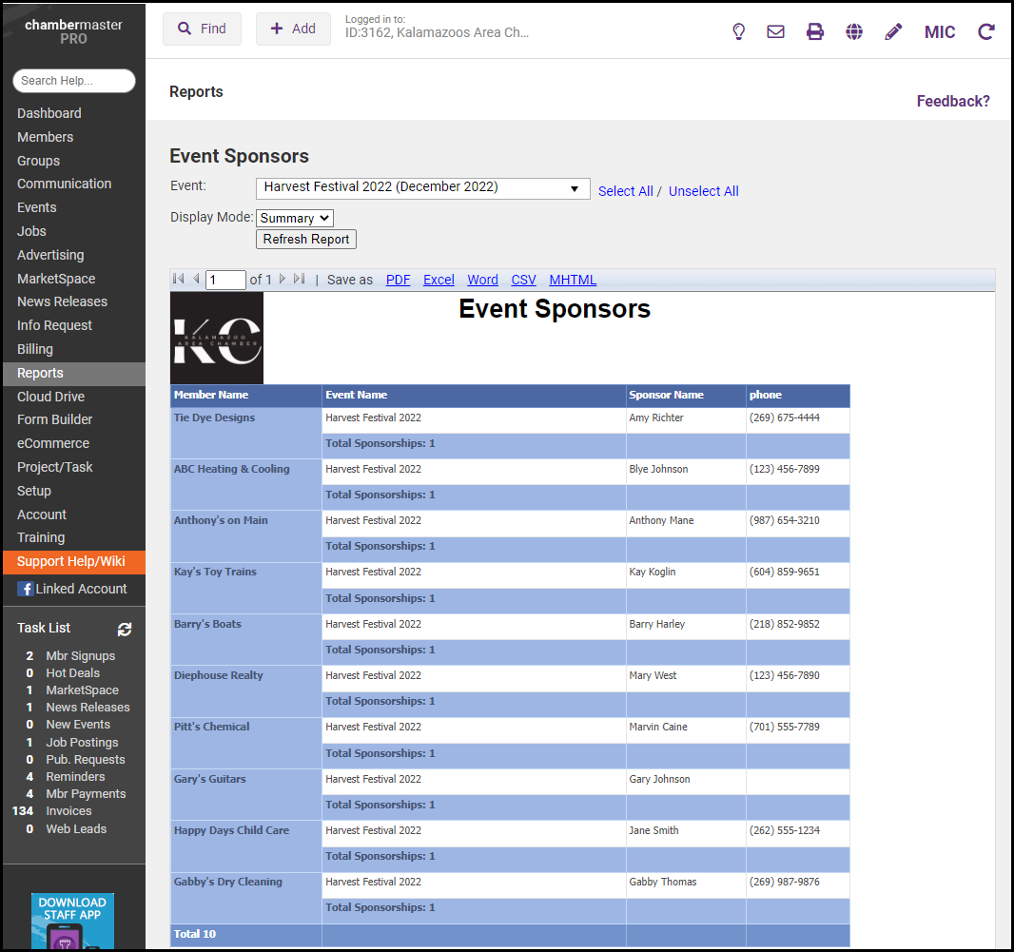The image size is (1014, 952).
Task: Open Job Postings task item
Action: pyautogui.click(x=82, y=743)
